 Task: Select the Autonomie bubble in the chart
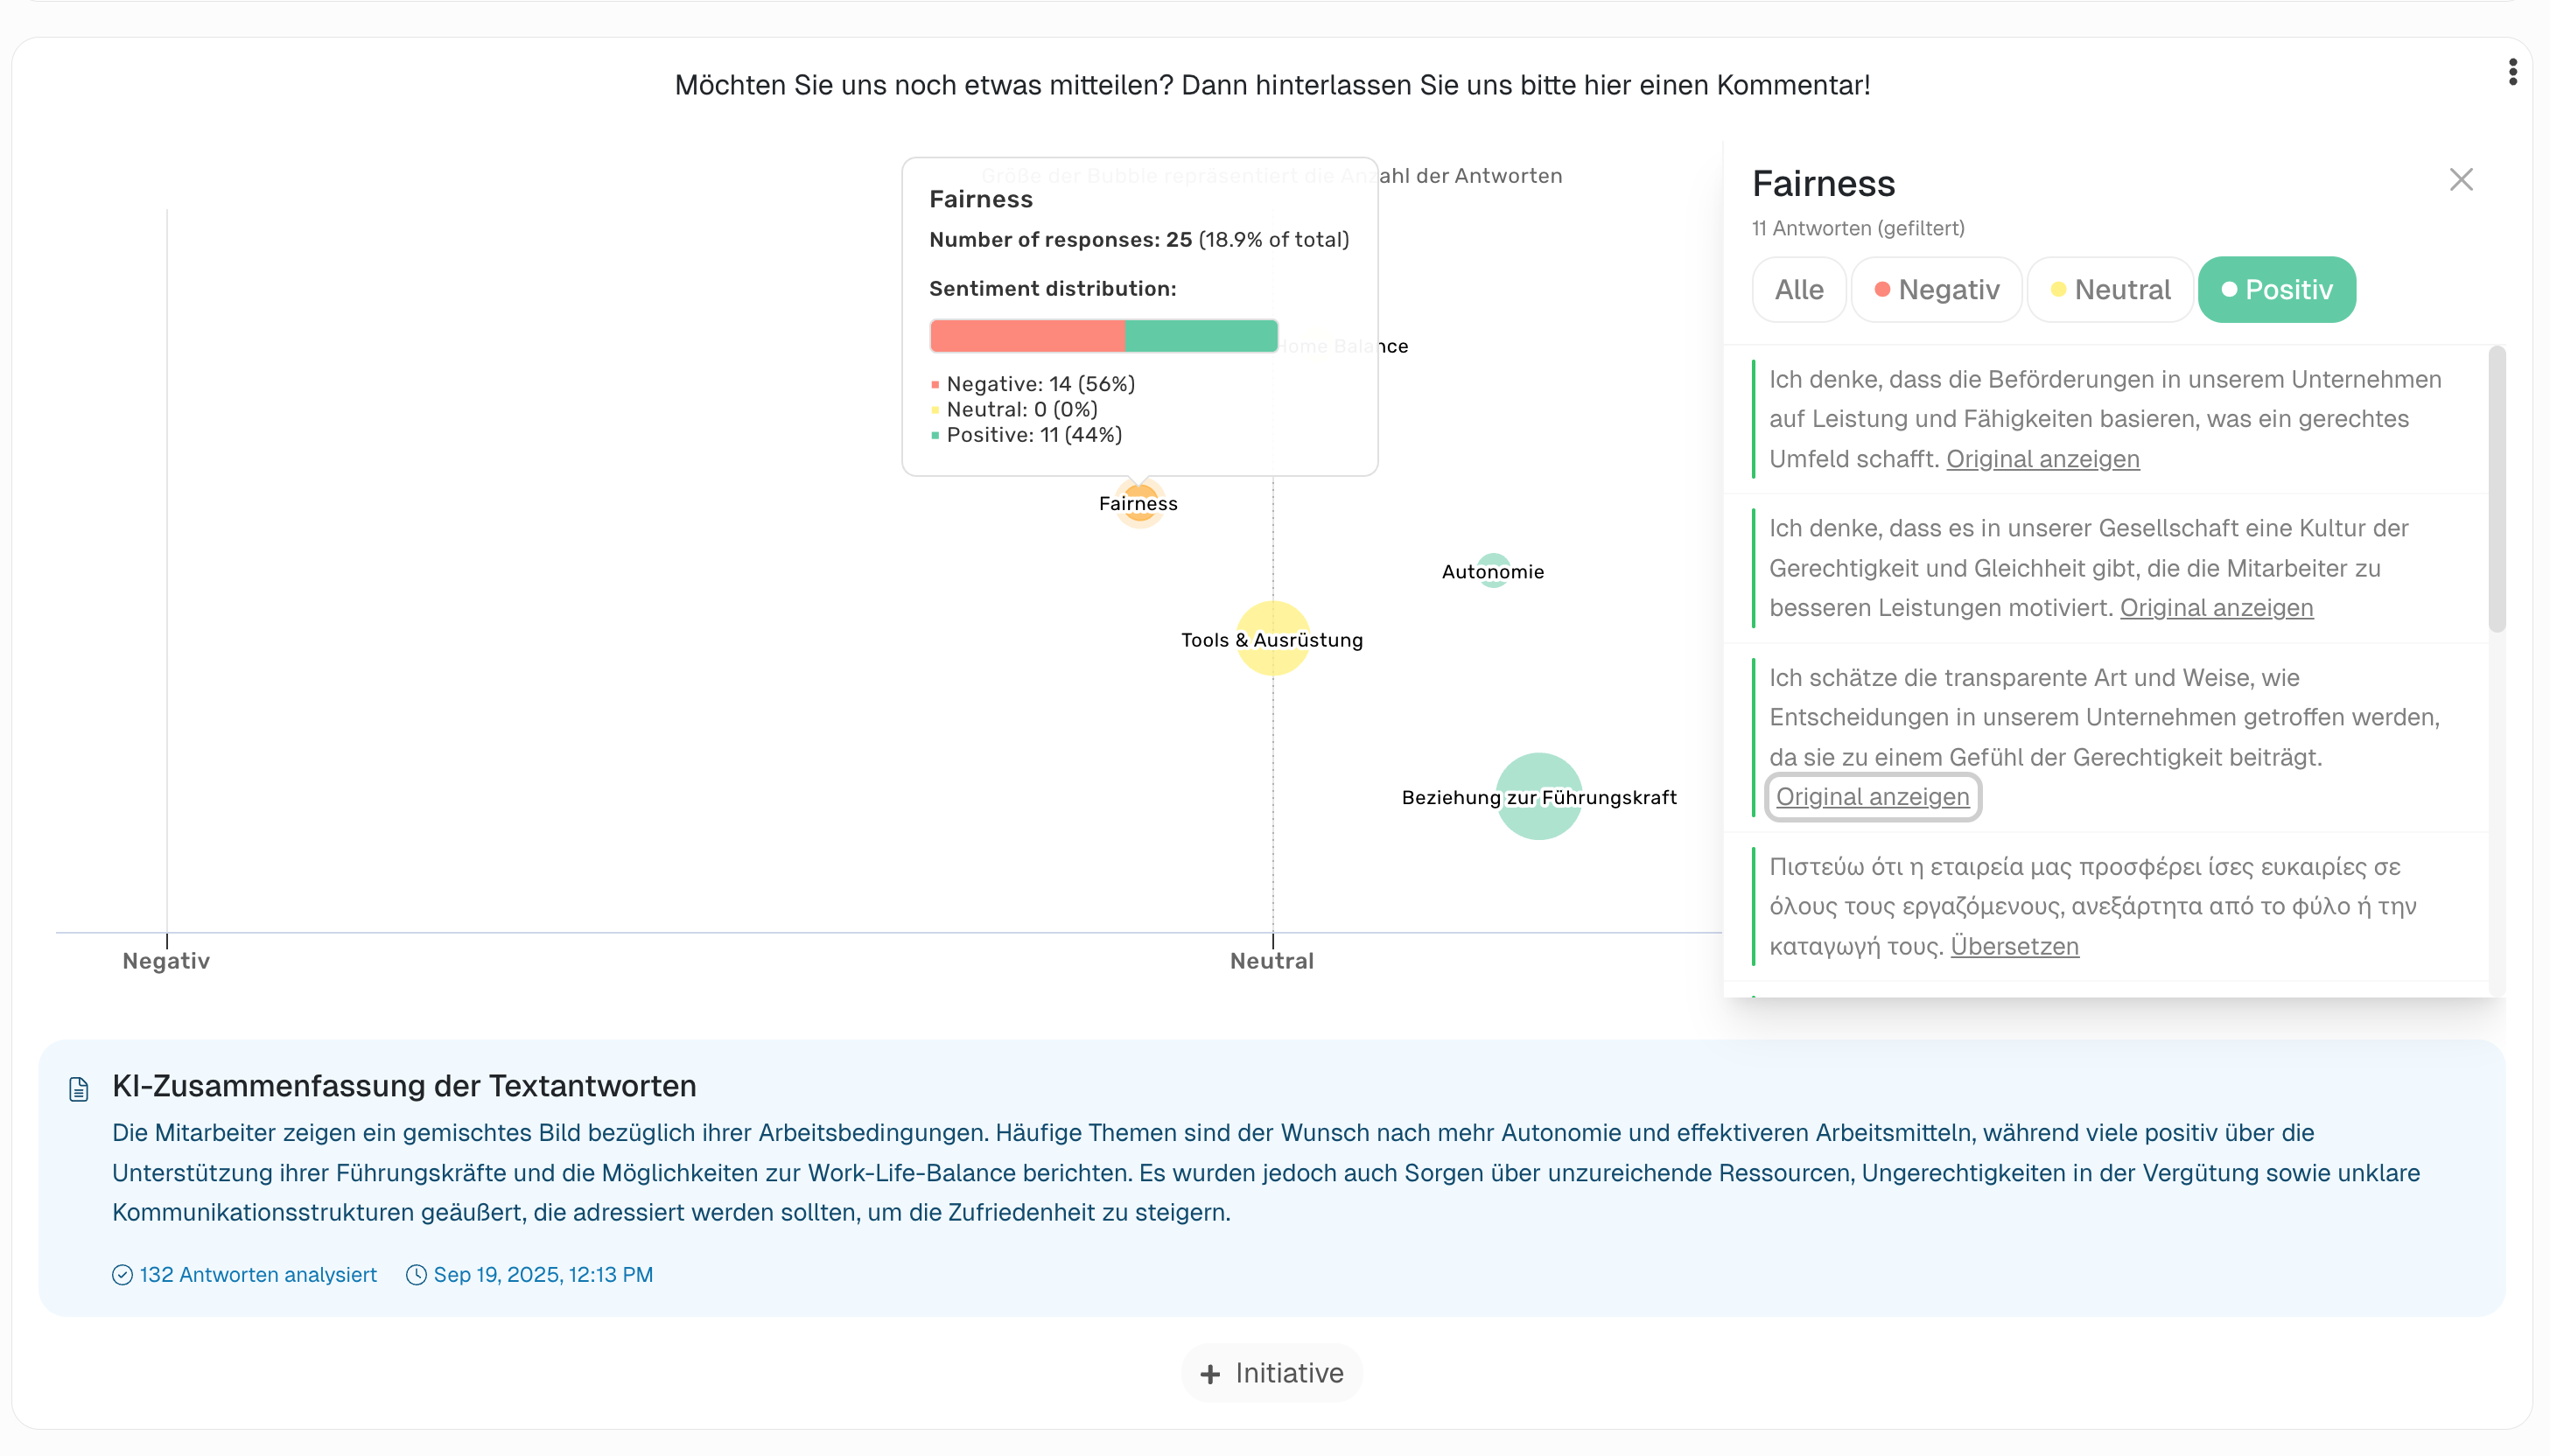point(1493,571)
